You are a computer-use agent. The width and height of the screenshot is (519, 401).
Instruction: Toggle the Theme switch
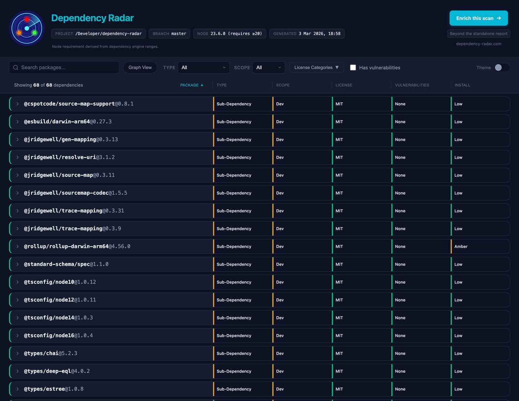[x=500, y=68]
